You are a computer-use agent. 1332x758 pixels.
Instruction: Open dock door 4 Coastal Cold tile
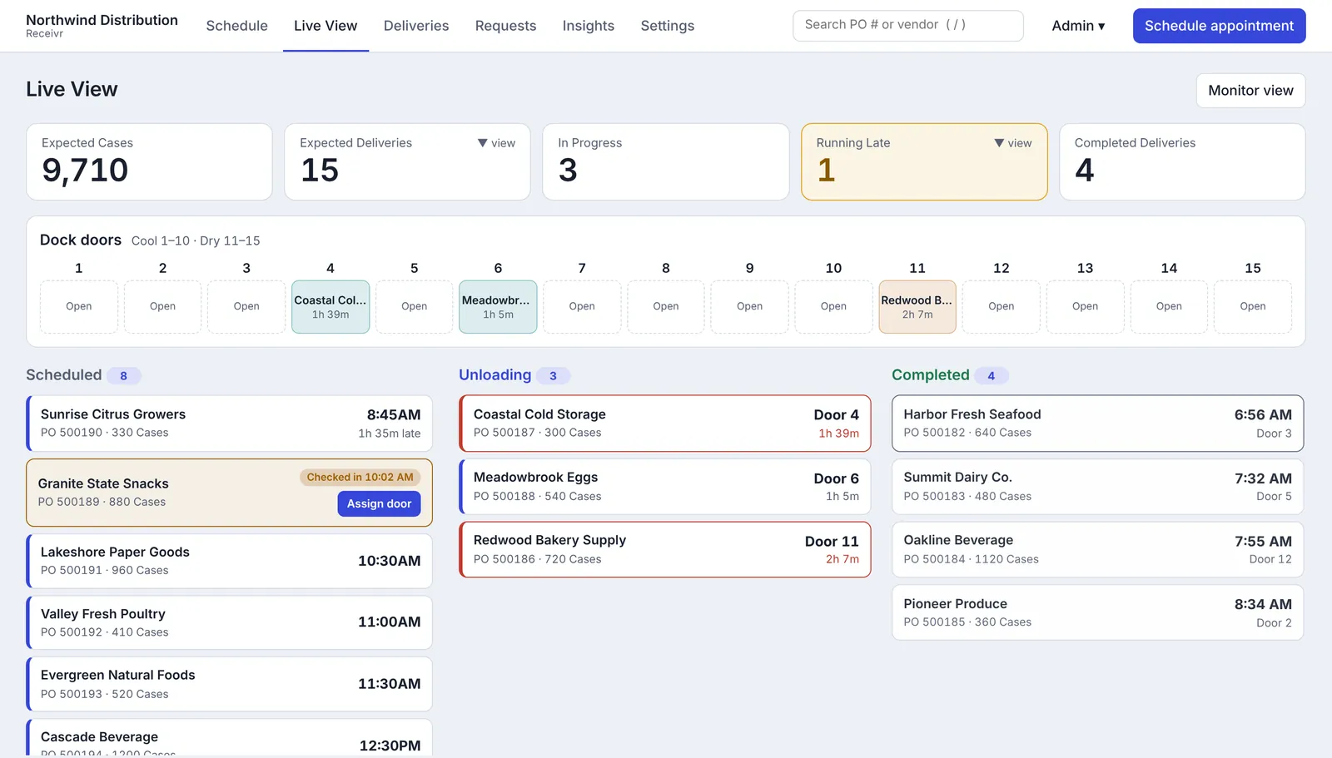pyautogui.click(x=331, y=306)
